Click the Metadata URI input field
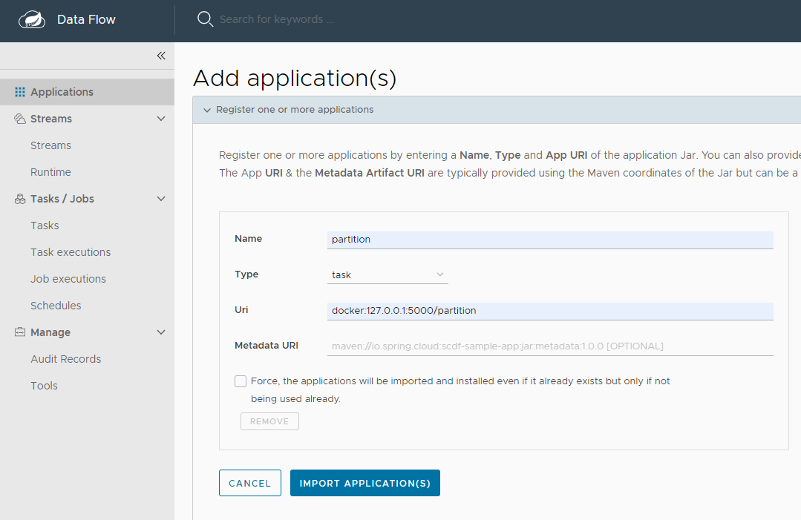 pyautogui.click(x=550, y=346)
